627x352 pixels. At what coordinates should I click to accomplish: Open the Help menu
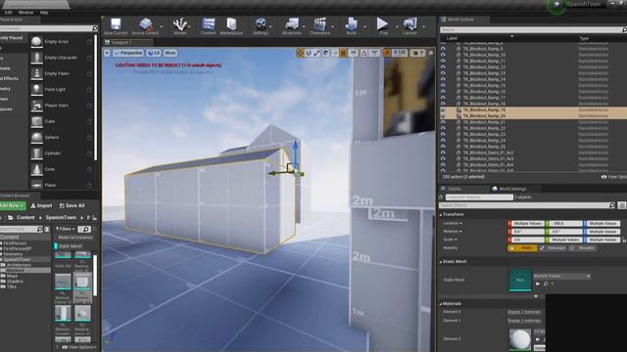pyautogui.click(x=44, y=13)
